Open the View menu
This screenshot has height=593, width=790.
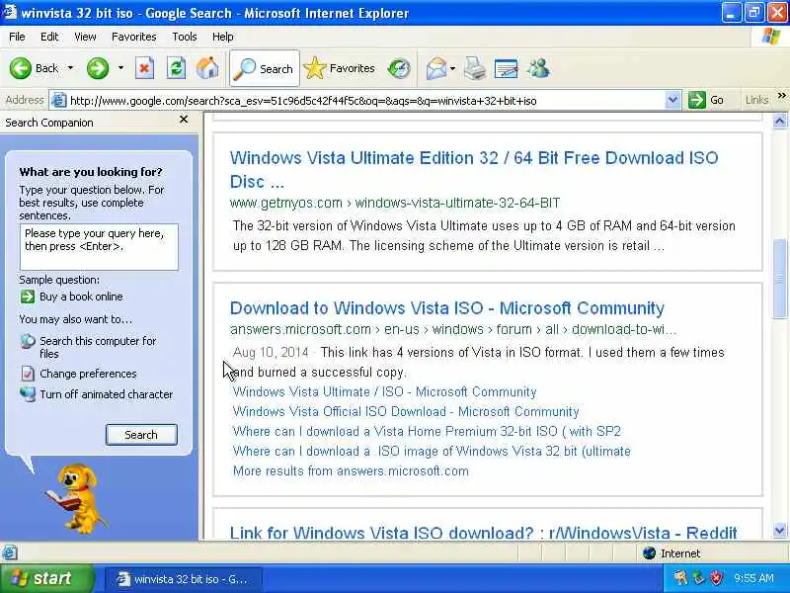pos(85,37)
